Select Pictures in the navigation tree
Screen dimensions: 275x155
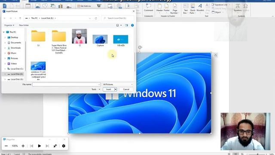(14, 59)
